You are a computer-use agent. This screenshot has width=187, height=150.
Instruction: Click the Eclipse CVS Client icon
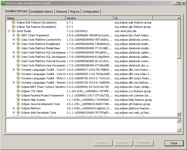click(18, 91)
